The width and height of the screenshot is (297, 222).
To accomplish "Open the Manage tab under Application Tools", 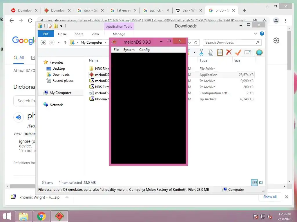I will 119,34.
